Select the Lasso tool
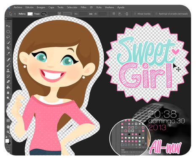The height and width of the screenshot is (158, 196). 8,37
